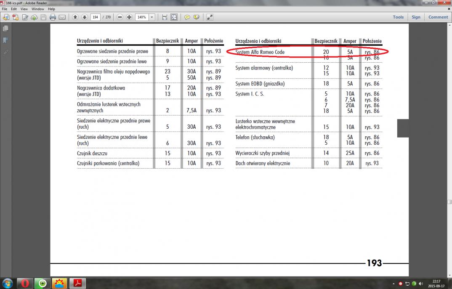This screenshot has width=452, height=289.
Task: Click 'Nagrzewnica dodatkowa' text
Action: click(101, 88)
